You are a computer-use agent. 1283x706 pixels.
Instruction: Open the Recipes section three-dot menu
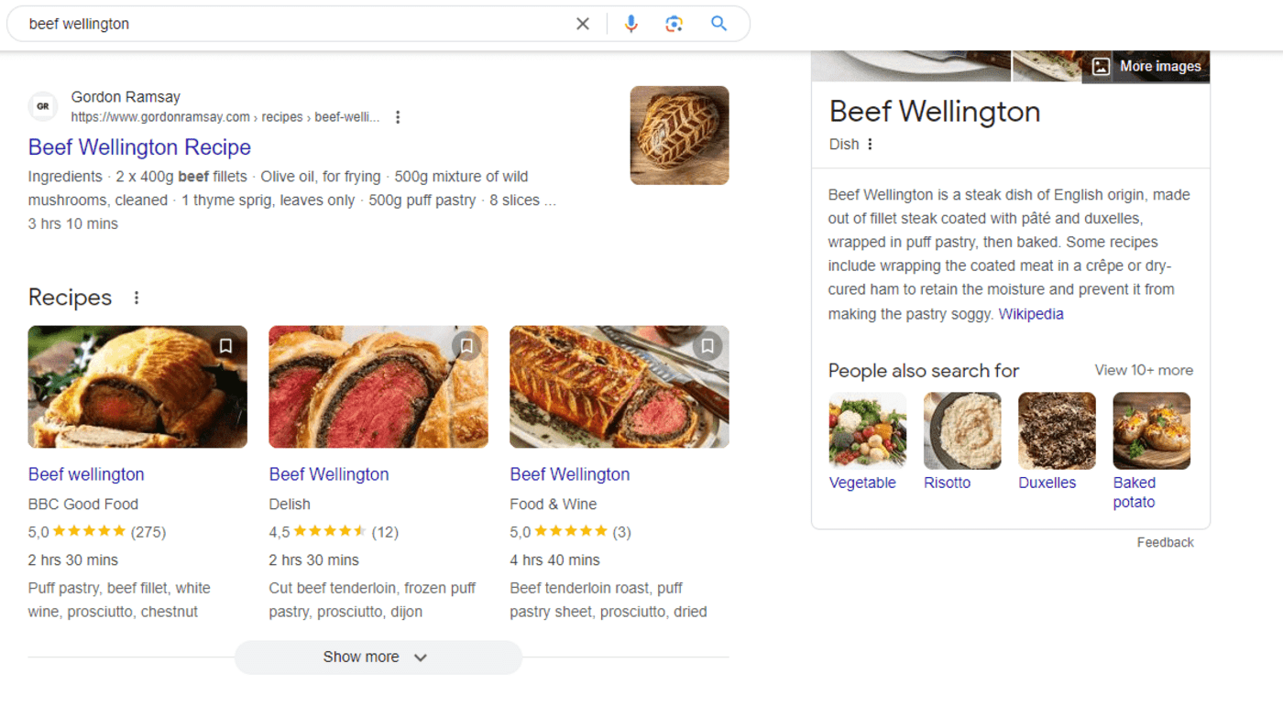point(137,298)
